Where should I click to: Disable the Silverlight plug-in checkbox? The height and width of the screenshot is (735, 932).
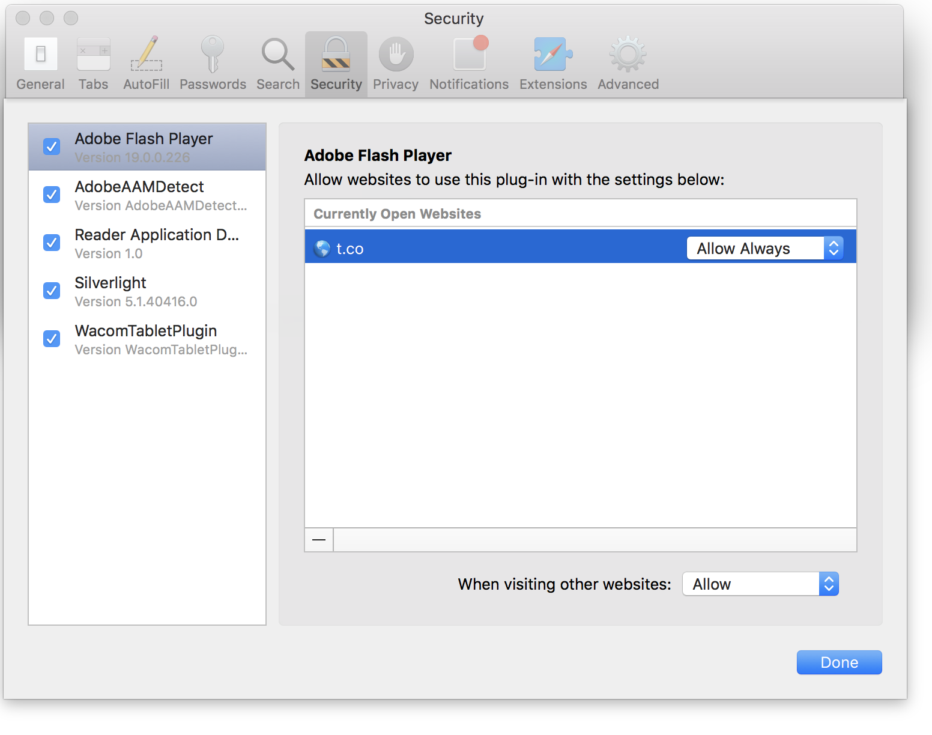point(52,291)
